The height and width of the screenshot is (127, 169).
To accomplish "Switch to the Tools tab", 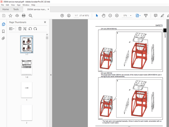I will tap(16, 9).
